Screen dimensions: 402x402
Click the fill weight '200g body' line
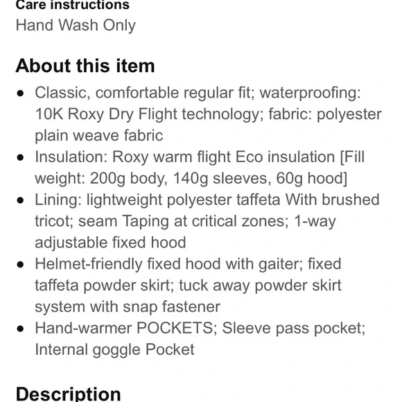(191, 178)
